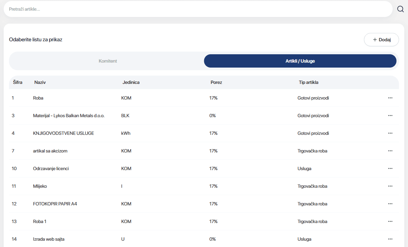Focus the Pretraži artikle search field
Image resolution: width=408 pixels, height=247 pixels.
[198, 9]
